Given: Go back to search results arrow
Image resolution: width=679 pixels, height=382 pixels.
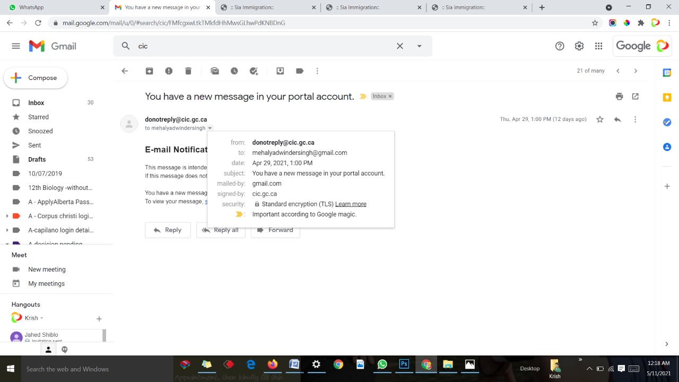Looking at the screenshot, I should click(x=125, y=71).
